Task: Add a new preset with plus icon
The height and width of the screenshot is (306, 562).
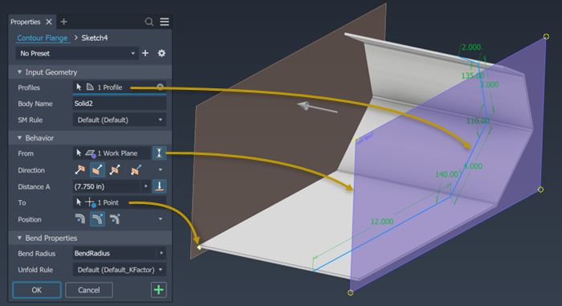Action: coord(145,53)
